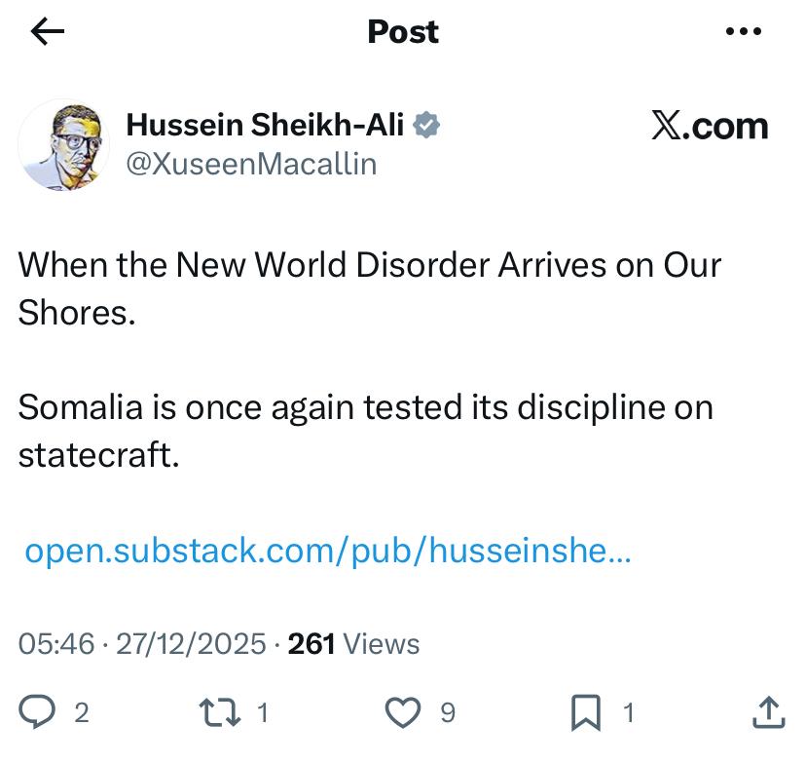This screenshot has height=763, width=806.
Task: Open the open.substack.com article link
Action: pyautogui.click(x=327, y=552)
